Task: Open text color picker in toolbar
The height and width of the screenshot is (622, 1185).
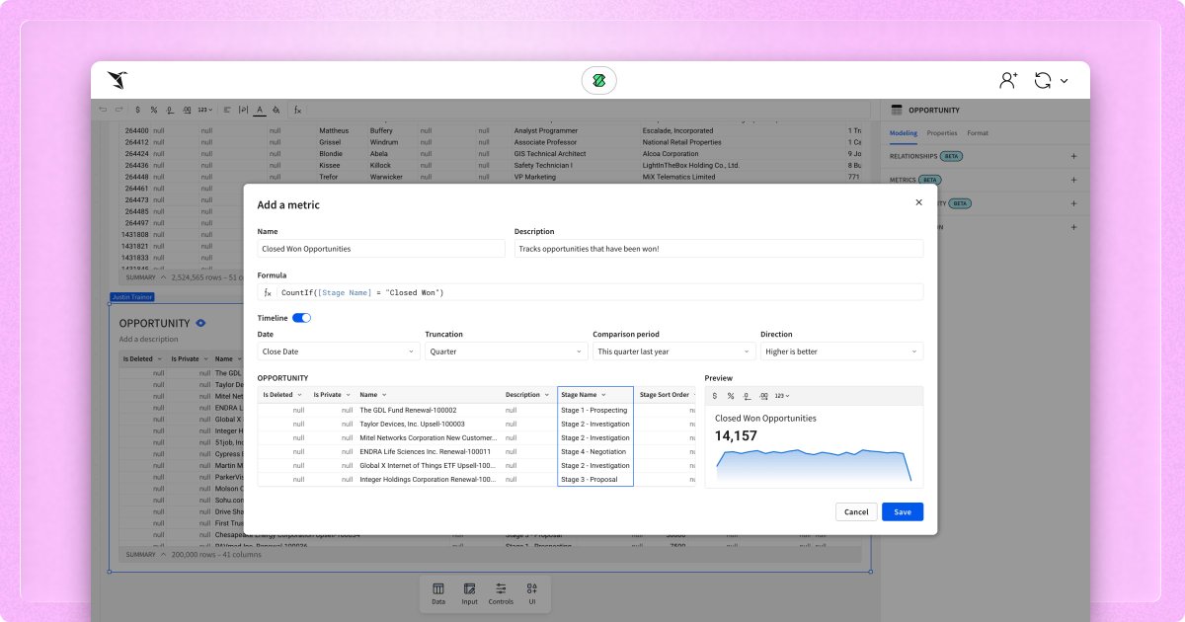Action: point(260,110)
